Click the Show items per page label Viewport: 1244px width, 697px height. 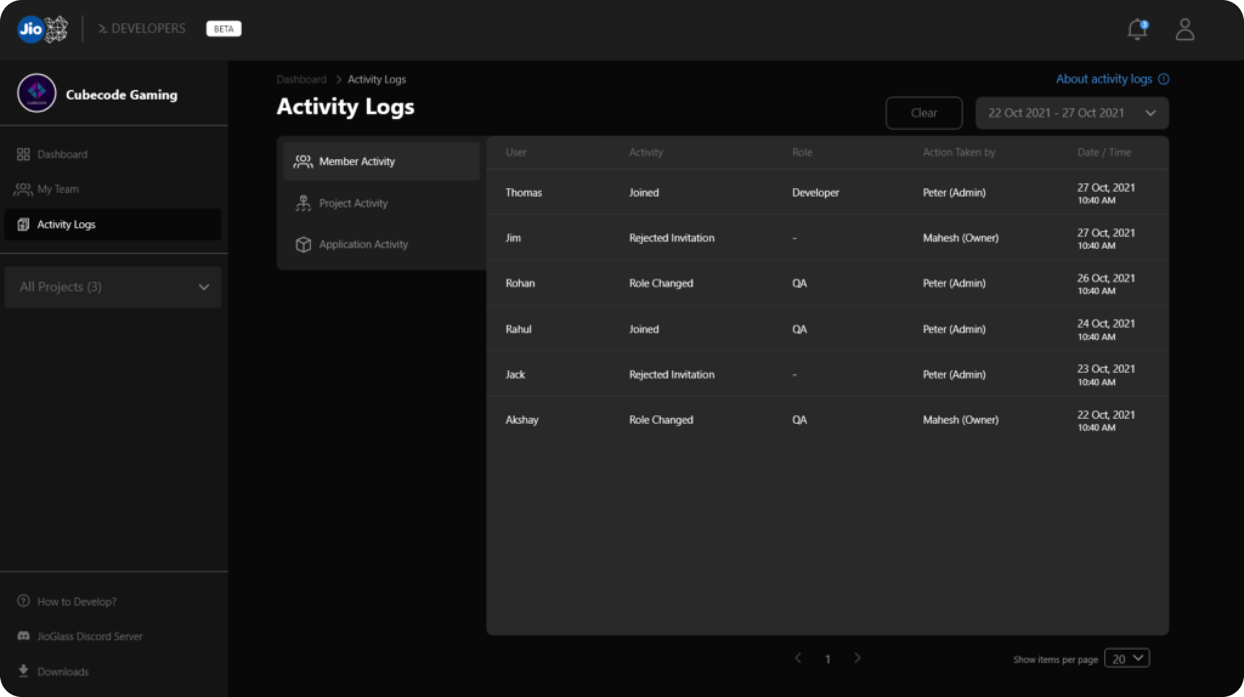(x=1055, y=659)
